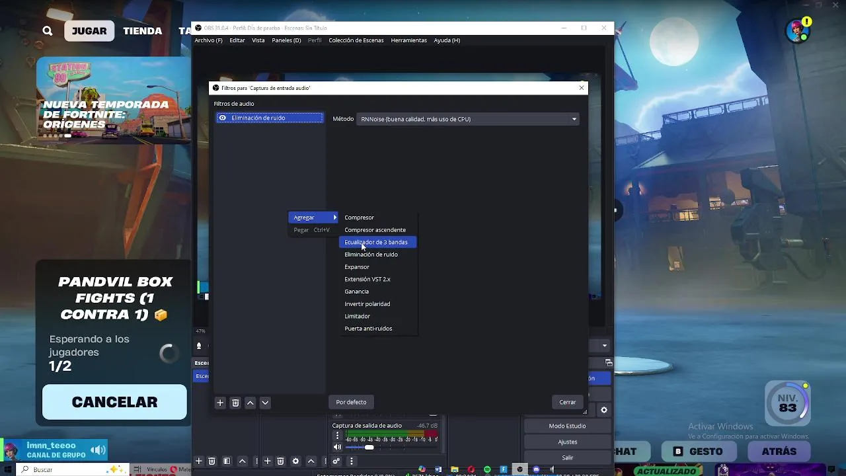Open Captura de salida de audio options dots

pyautogui.click(x=337, y=436)
